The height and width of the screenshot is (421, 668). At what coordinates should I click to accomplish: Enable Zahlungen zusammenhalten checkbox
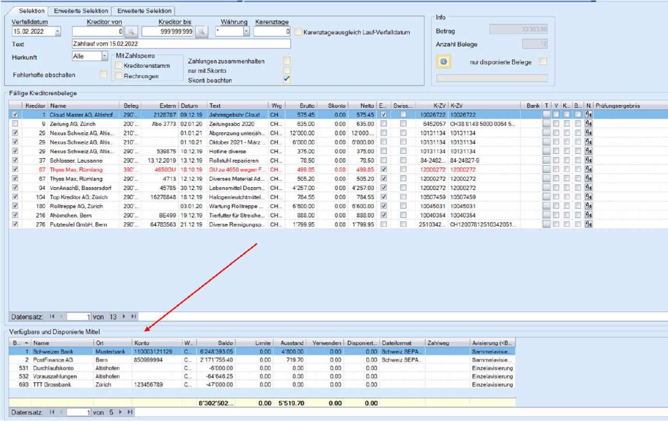pyautogui.click(x=287, y=61)
